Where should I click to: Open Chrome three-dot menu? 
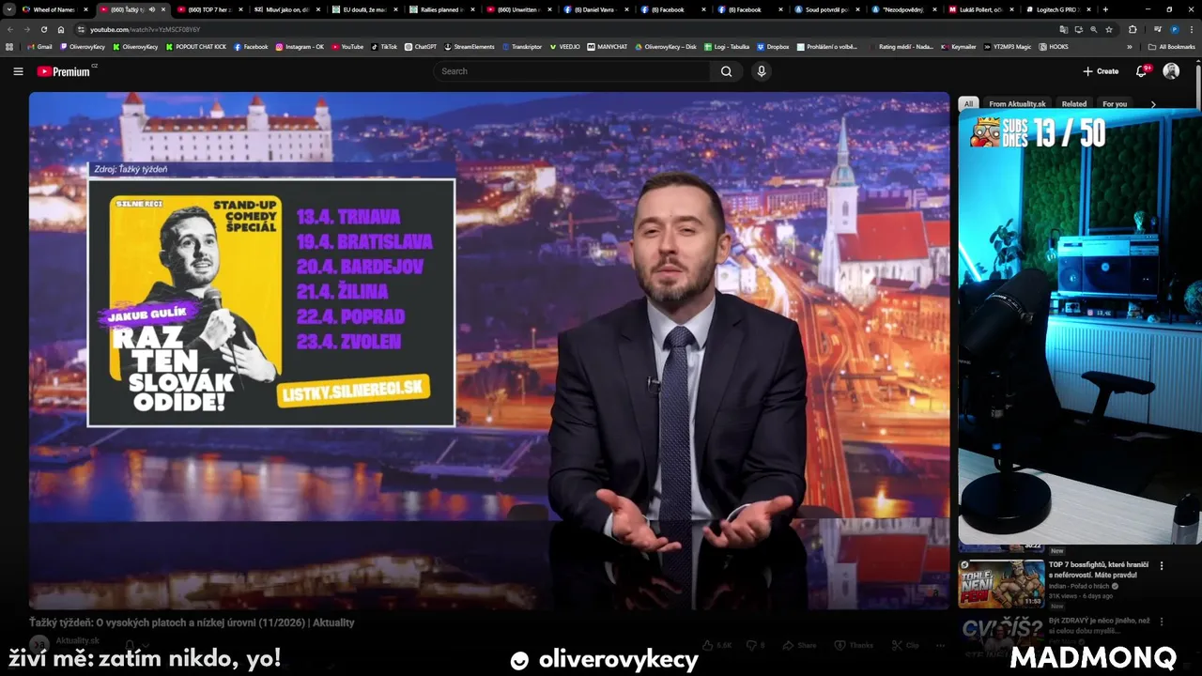click(x=1192, y=29)
